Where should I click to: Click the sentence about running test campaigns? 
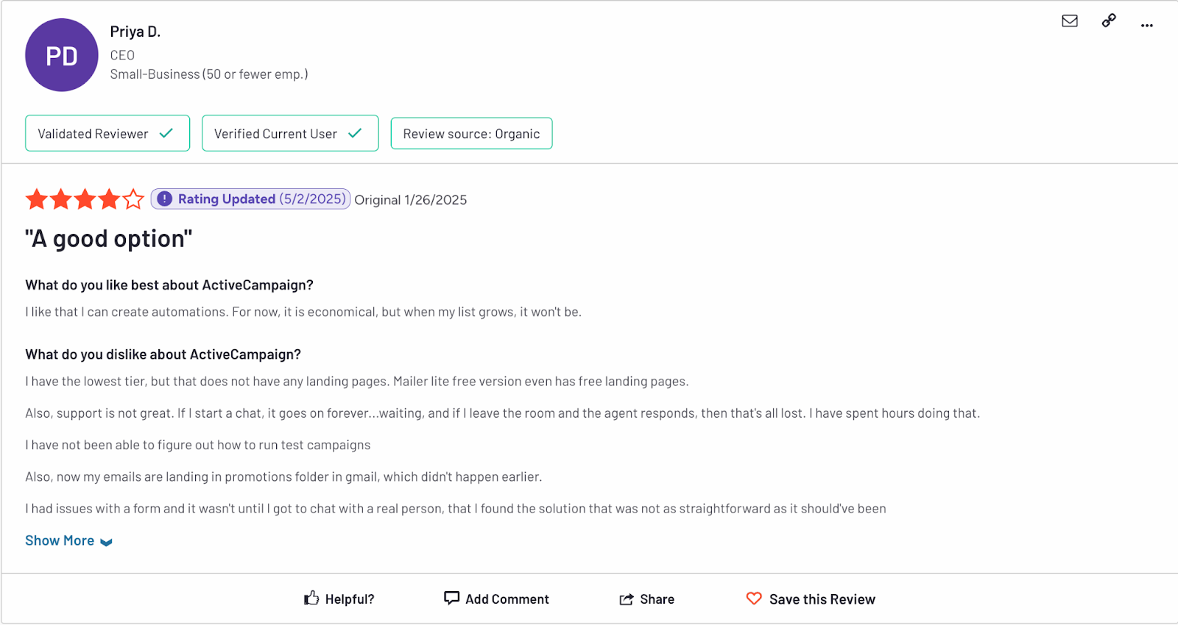(198, 445)
